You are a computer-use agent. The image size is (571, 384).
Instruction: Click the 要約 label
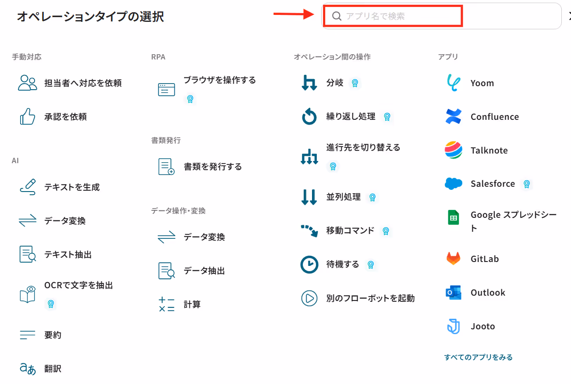pyautogui.click(x=53, y=335)
